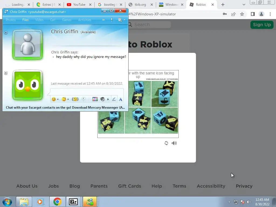Insert a smiley emoticon
Viewport: 276px width, 207px height.
pos(54,99)
